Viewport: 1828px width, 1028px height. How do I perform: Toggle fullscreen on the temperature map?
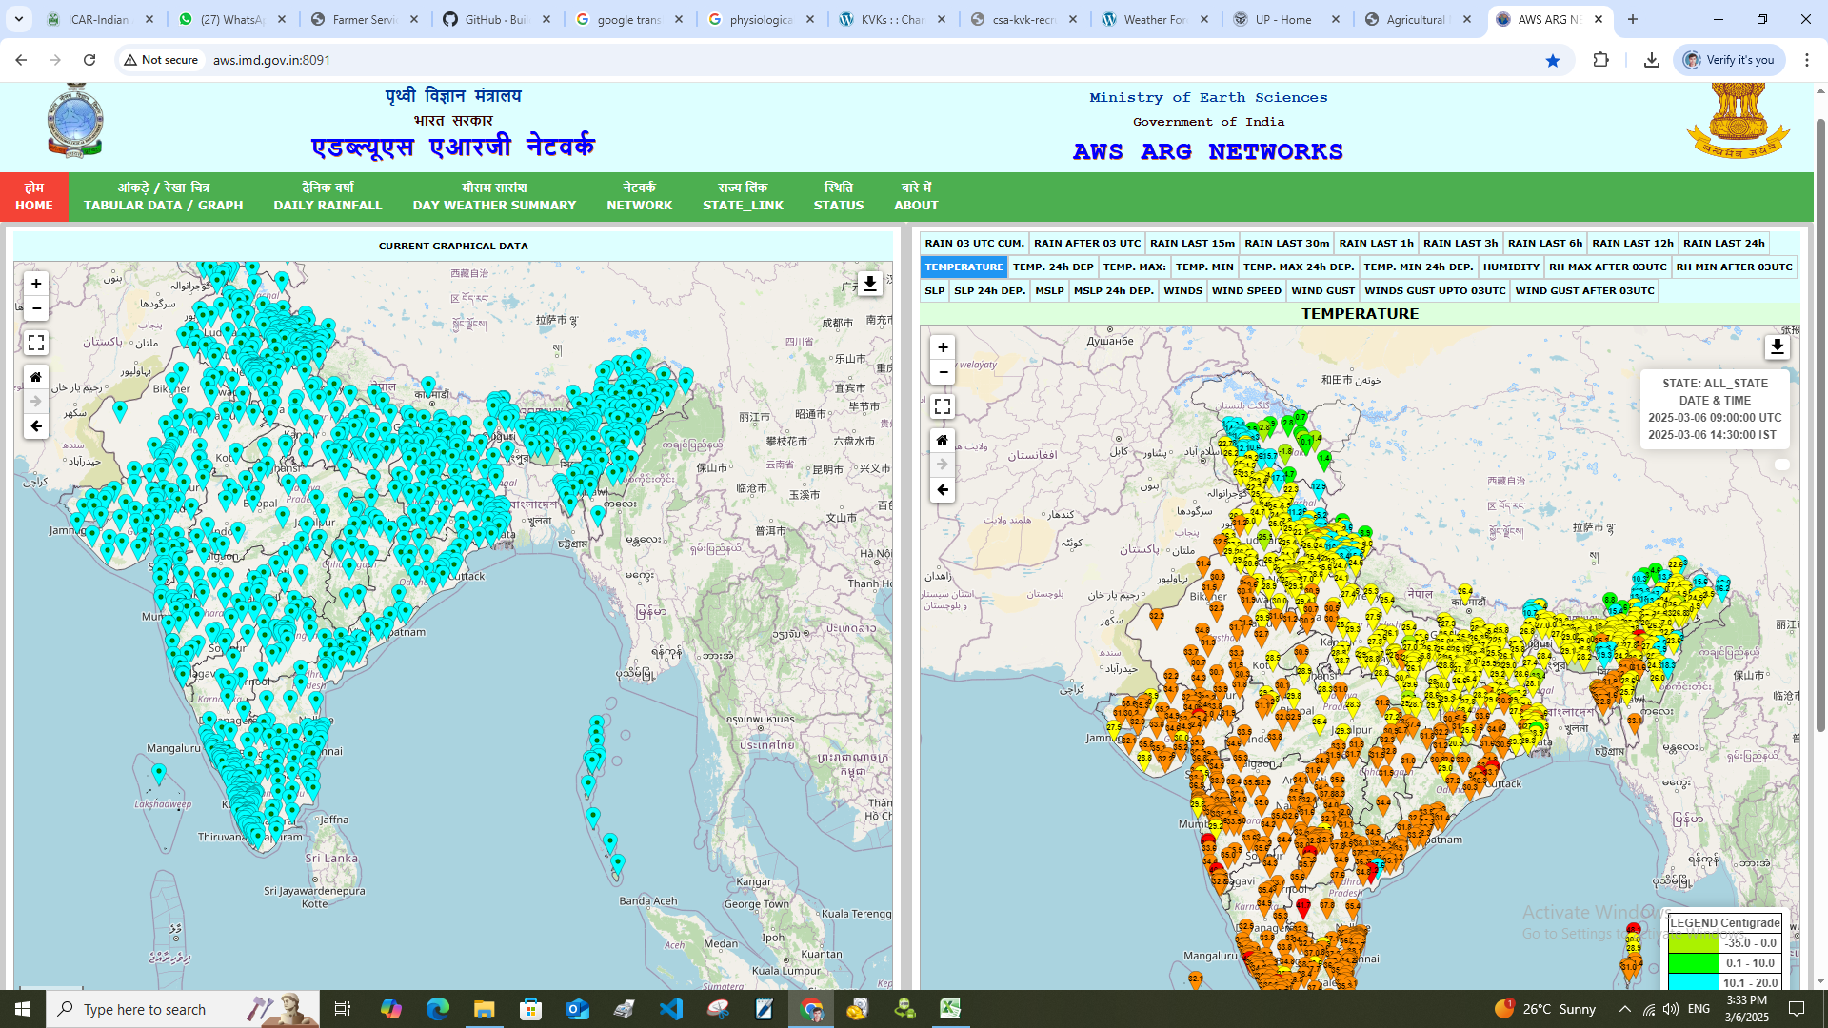click(x=943, y=406)
